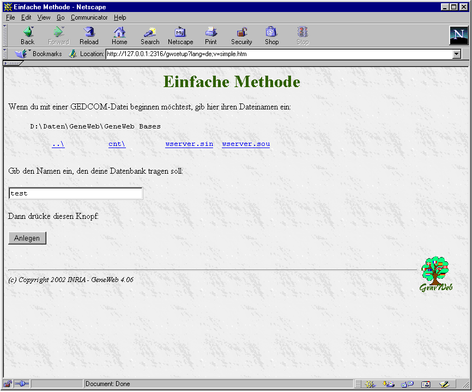Image resolution: width=472 pixels, height=392 pixels.
Task: Click the Stop loading icon
Action: pos(302,35)
